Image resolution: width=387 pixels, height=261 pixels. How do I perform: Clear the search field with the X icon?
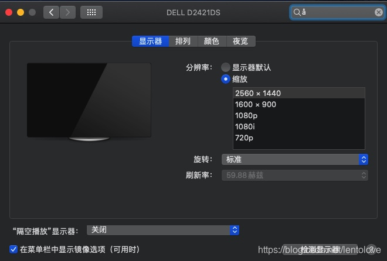(x=378, y=12)
